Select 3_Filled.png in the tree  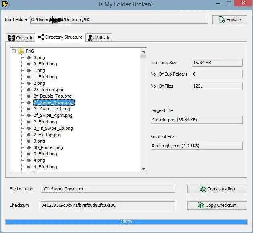pyautogui.click(x=45, y=154)
